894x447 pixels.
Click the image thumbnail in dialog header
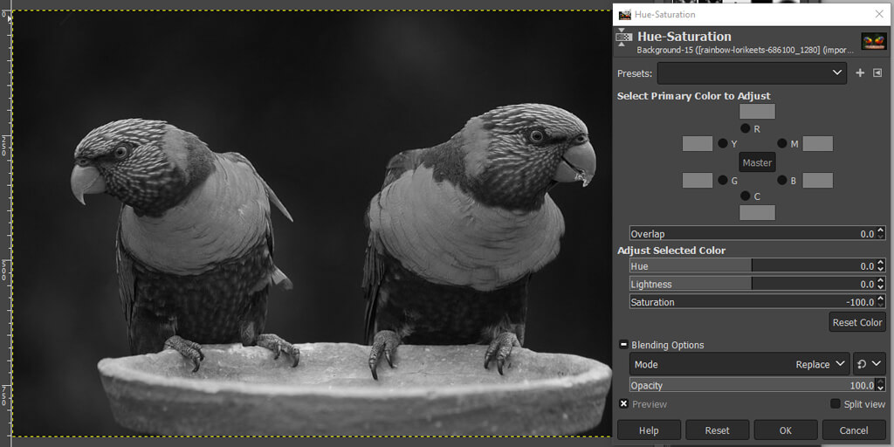coord(873,42)
